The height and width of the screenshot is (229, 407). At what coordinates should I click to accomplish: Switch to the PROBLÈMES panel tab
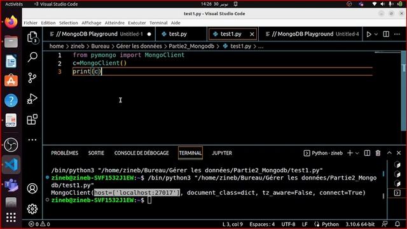[x=65, y=153]
